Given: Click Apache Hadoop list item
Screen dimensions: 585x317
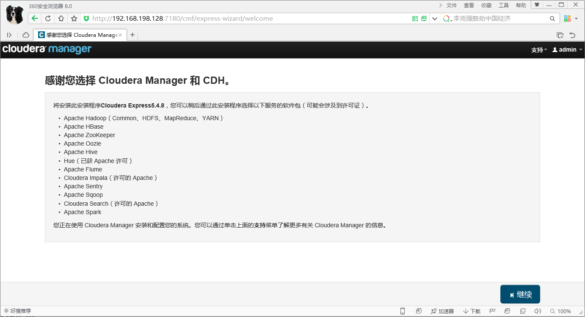Looking at the screenshot, I should (143, 118).
